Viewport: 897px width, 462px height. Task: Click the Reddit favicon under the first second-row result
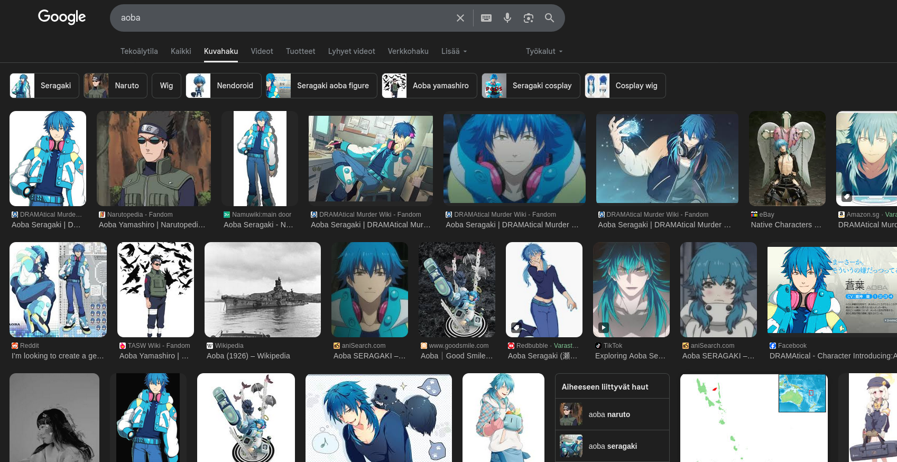click(x=15, y=346)
